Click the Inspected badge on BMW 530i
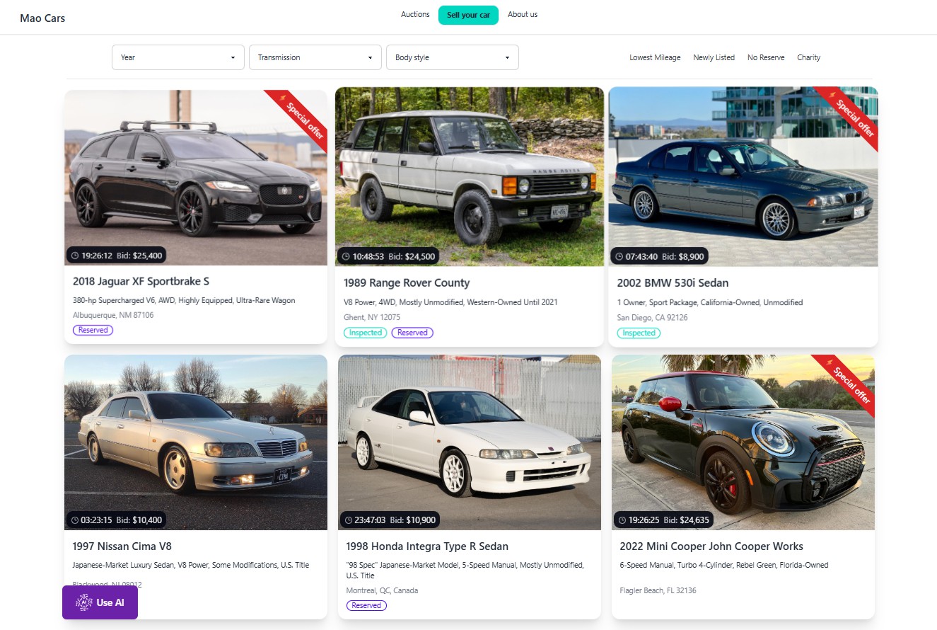The width and height of the screenshot is (937, 630). point(639,333)
